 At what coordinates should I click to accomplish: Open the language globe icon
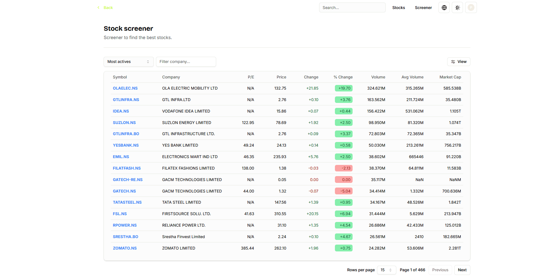coord(444,7)
